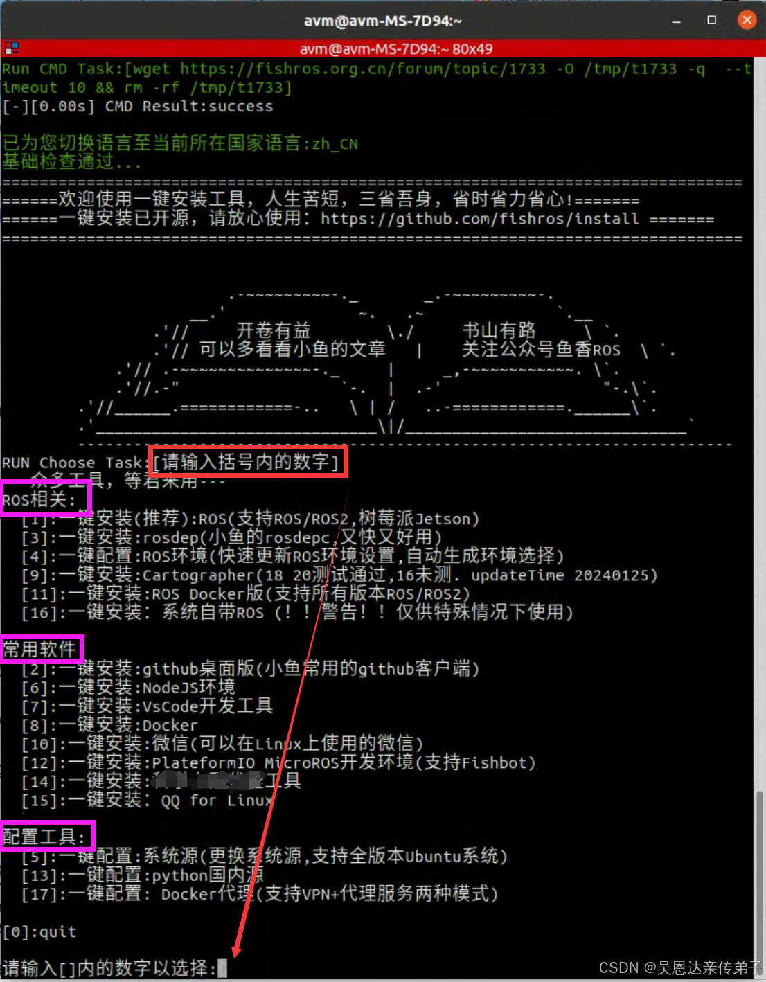Screen dimensions: 766x982
Task: Select the [15] QQ for Linux entry
Action: [x=147, y=800]
